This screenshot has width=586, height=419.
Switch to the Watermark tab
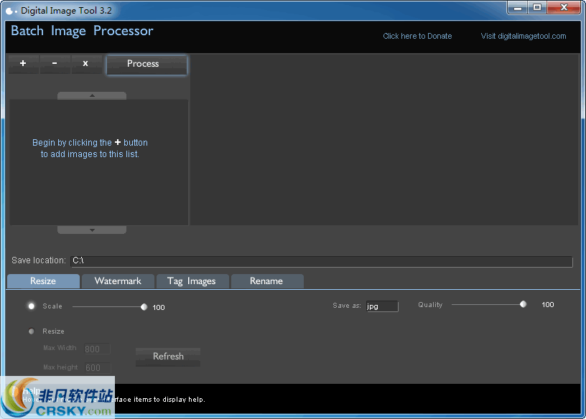coord(118,281)
